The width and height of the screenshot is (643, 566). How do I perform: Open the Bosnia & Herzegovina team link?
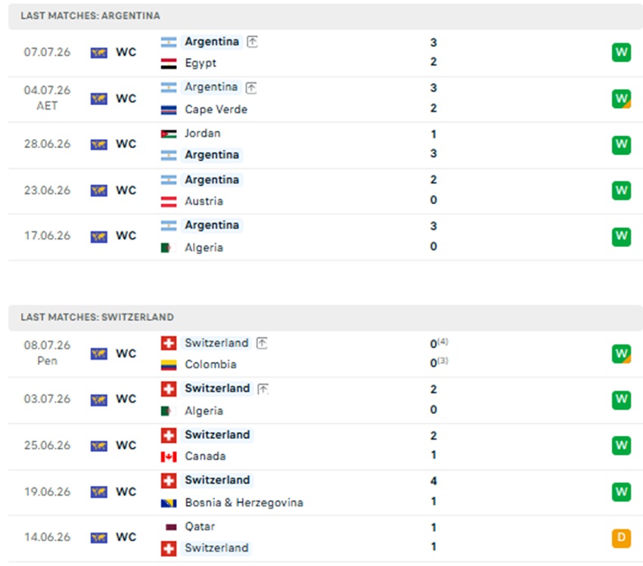click(244, 503)
